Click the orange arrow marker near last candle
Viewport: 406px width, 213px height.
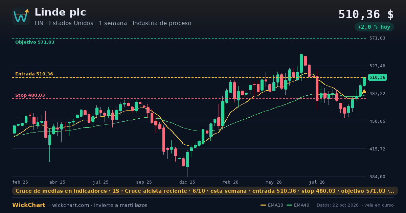point(364,92)
